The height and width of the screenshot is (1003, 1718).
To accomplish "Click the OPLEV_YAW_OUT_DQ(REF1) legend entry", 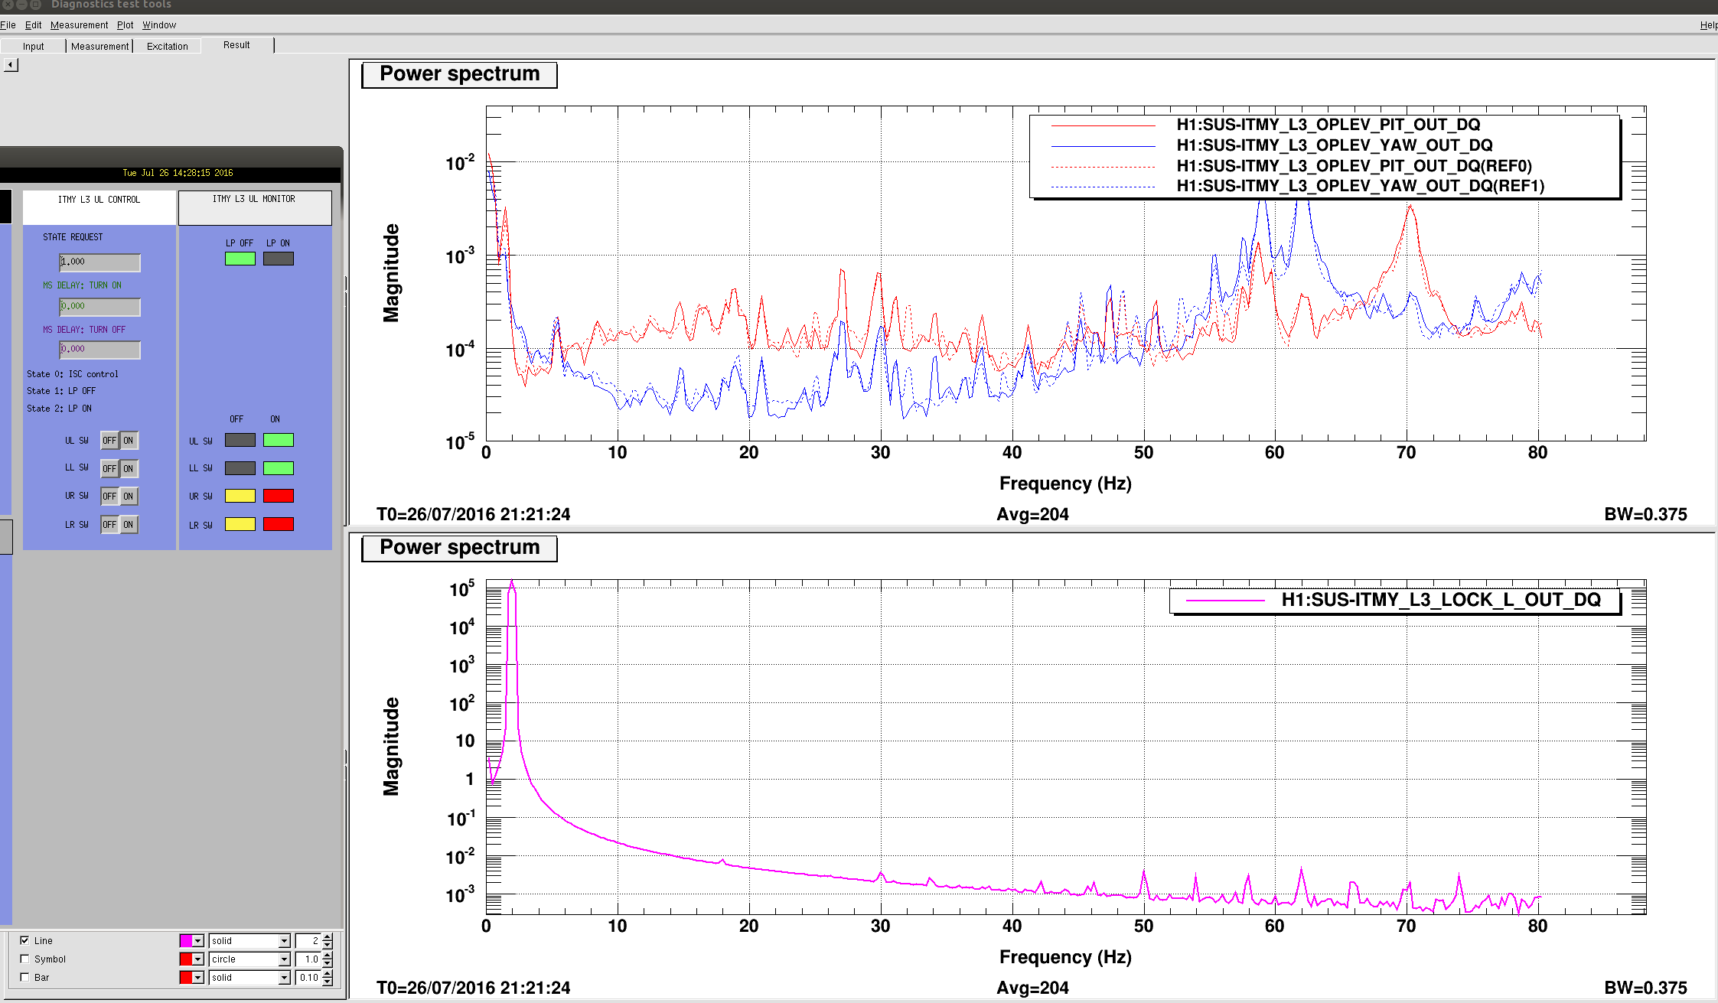I will (1360, 186).
